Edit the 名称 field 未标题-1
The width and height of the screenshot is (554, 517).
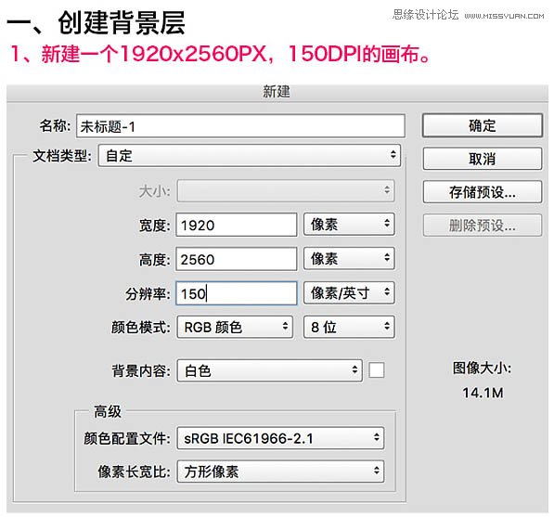point(240,126)
